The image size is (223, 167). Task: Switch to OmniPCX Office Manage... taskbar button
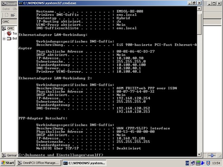39,163
